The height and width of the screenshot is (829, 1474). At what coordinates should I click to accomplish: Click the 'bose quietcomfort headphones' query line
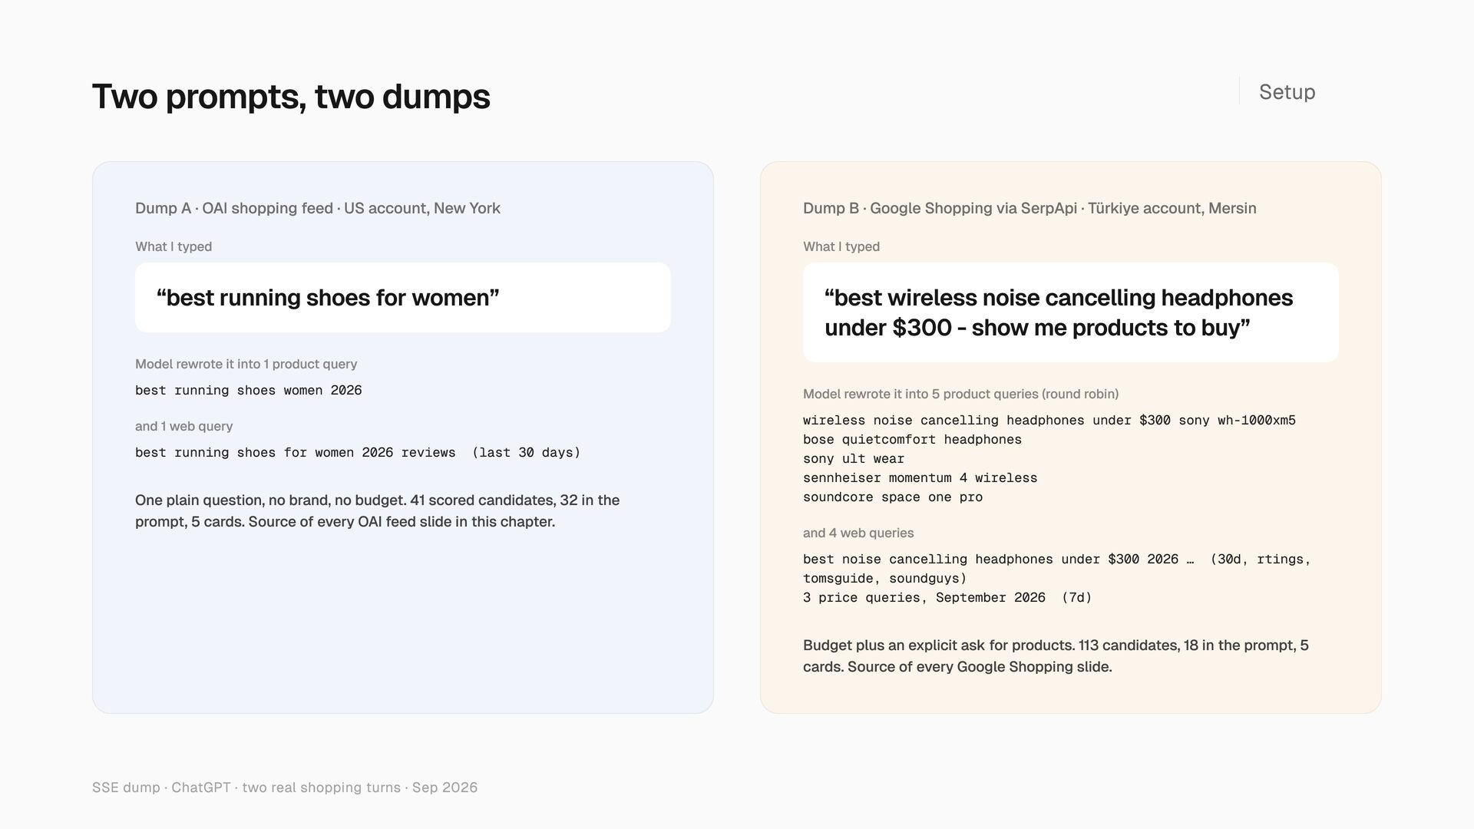click(x=912, y=440)
